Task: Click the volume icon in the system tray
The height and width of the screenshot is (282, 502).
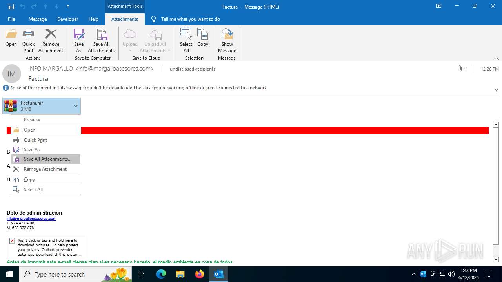Action: coord(451,274)
